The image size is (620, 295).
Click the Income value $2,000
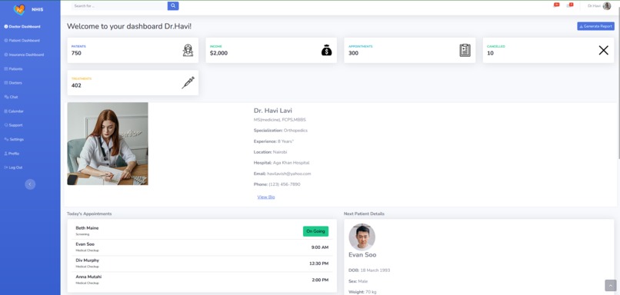[x=218, y=53]
